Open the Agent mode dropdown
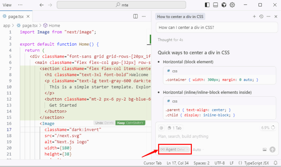281x167 pixels. pos(175,149)
